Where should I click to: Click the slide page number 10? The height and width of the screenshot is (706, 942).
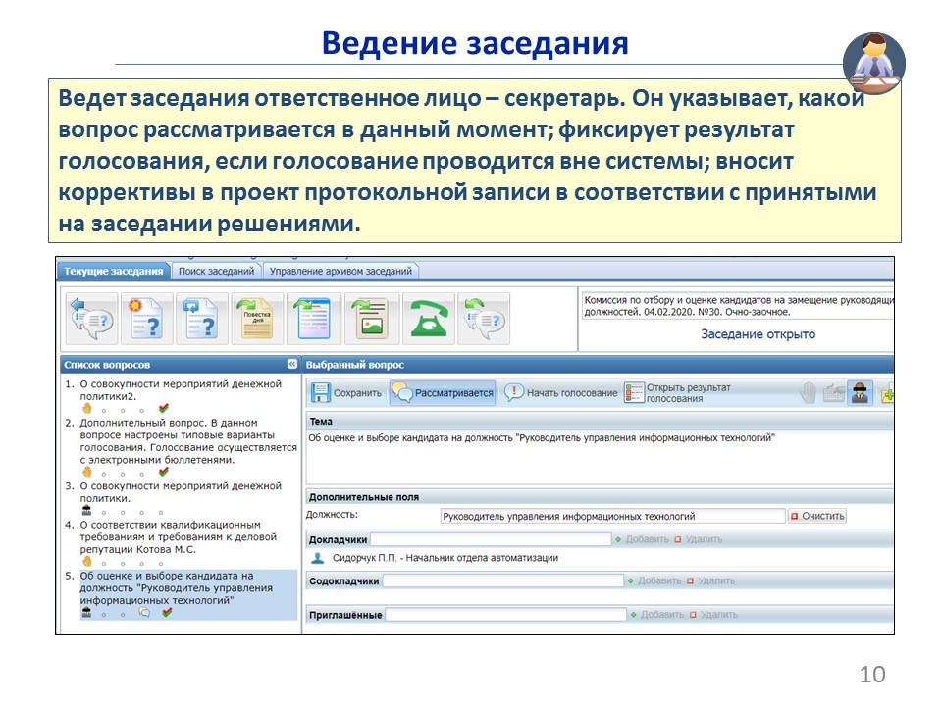pos(872,675)
